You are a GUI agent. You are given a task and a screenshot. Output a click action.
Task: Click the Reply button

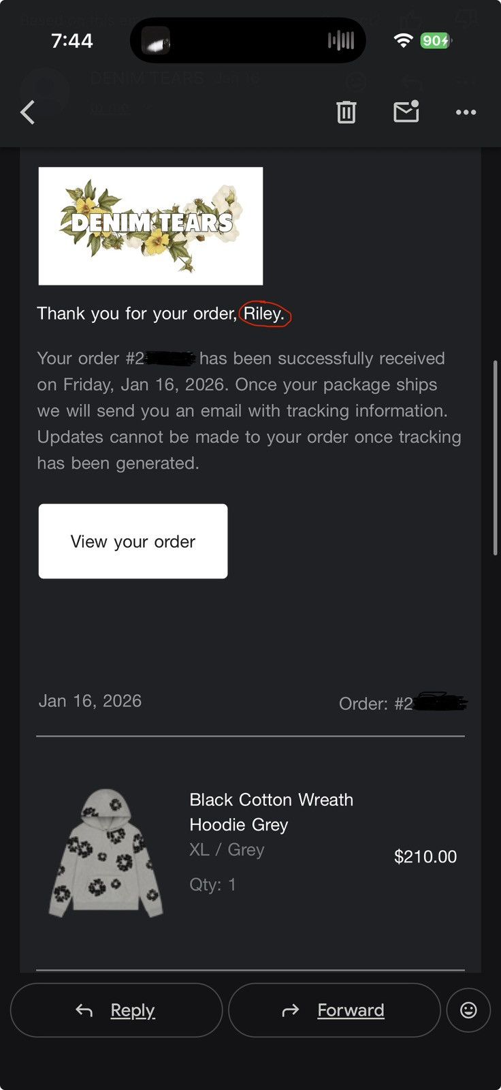tap(116, 1010)
